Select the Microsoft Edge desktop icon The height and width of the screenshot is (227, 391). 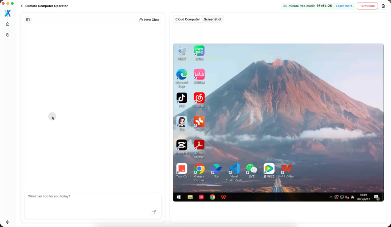(x=182, y=78)
